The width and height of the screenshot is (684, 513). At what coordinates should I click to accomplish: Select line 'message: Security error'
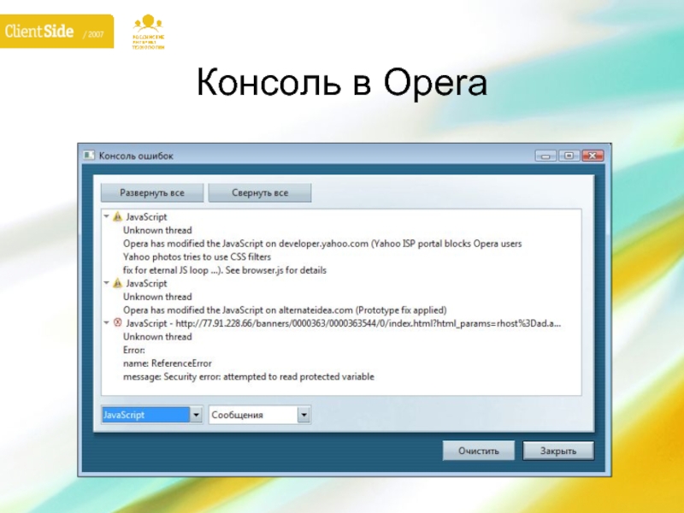pos(249,376)
